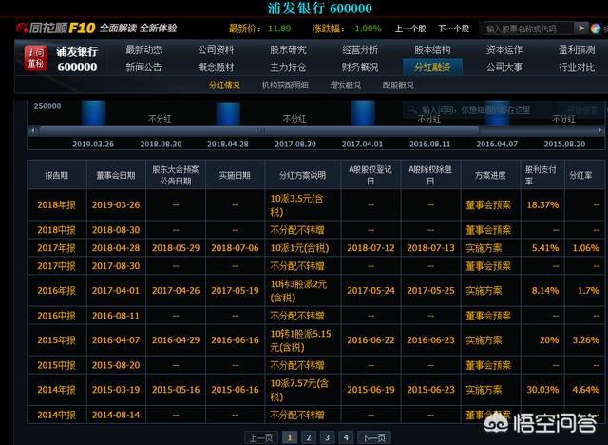608x445 pixels.
Task: Go to 上一页 previous page
Action: coord(261,438)
